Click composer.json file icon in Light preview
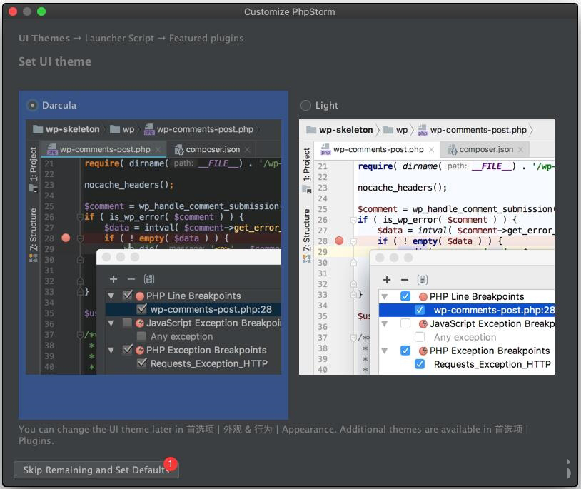Image resolution: width=581 pixels, height=489 pixels. click(x=453, y=150)
